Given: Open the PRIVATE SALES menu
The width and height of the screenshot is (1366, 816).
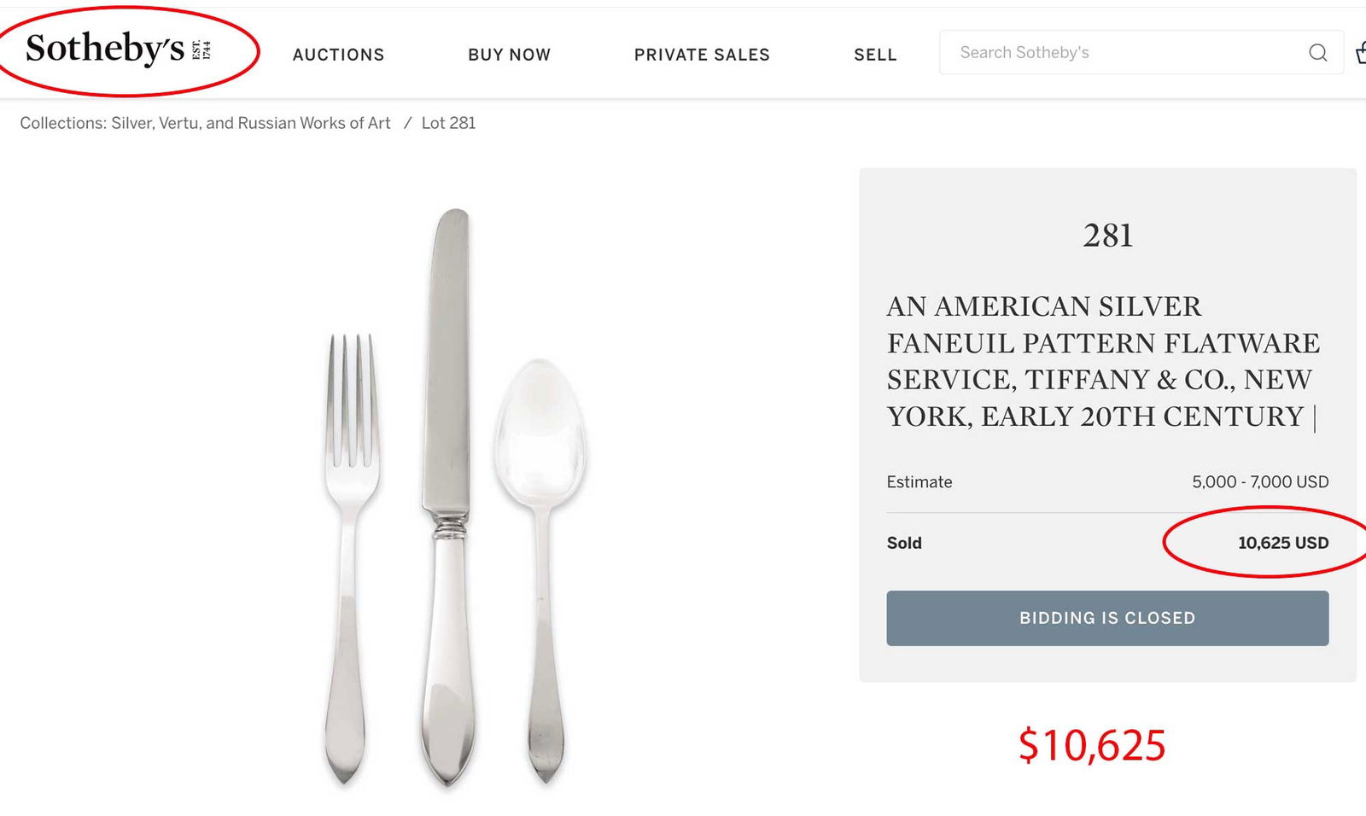Looking at the screenshot, I should pyautogui.click(x=702, y=55).
